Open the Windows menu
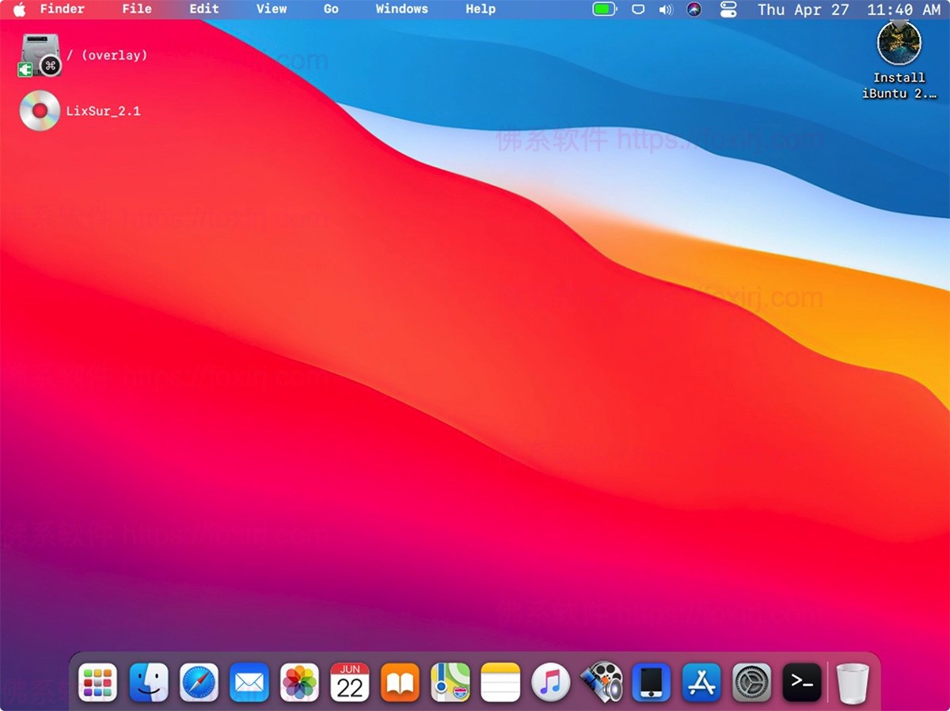 [x=401, y=9]
